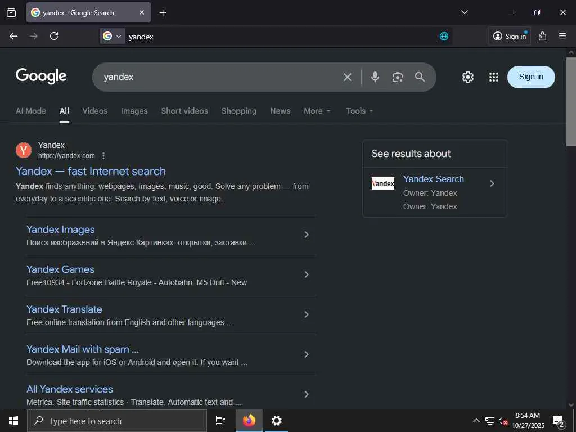Open Yandex Search in results panel
The width and height of the screenshot is (576, 432).
click(x=434, y=179)
